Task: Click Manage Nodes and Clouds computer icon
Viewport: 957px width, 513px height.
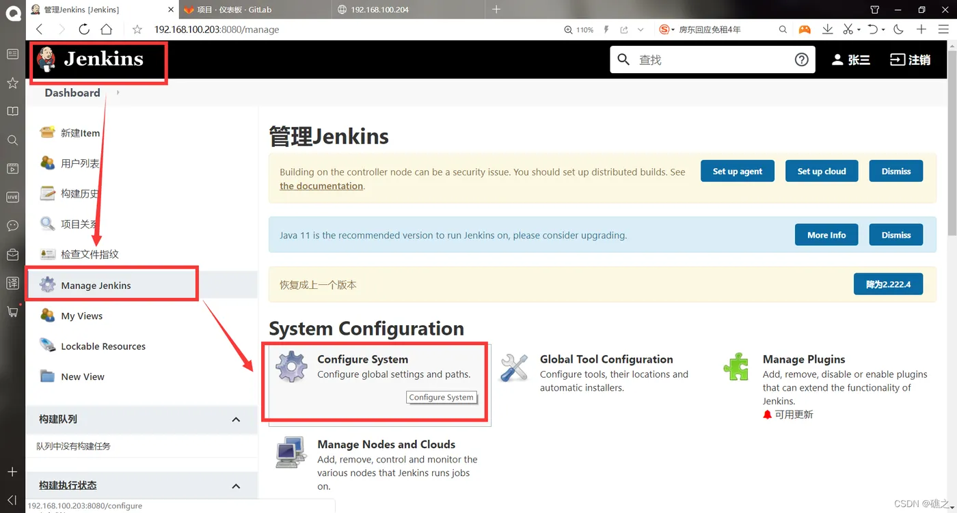Action: (291, 452)
